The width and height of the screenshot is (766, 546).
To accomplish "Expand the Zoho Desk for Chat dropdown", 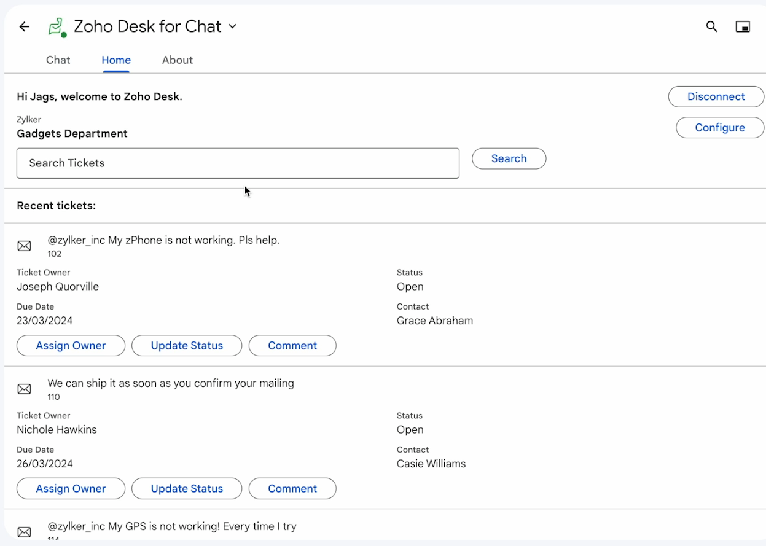I will 232,26.
